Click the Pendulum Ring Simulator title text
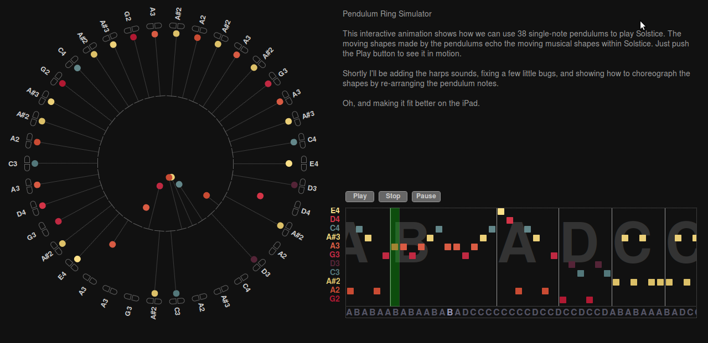Screen dimensions: 708x343 (x=387, y=14)
